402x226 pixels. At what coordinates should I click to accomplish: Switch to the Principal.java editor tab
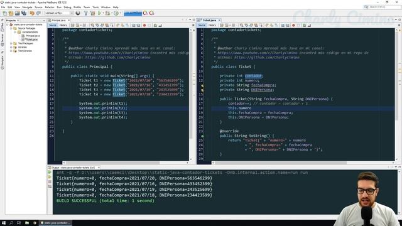(x=58, y=20)
